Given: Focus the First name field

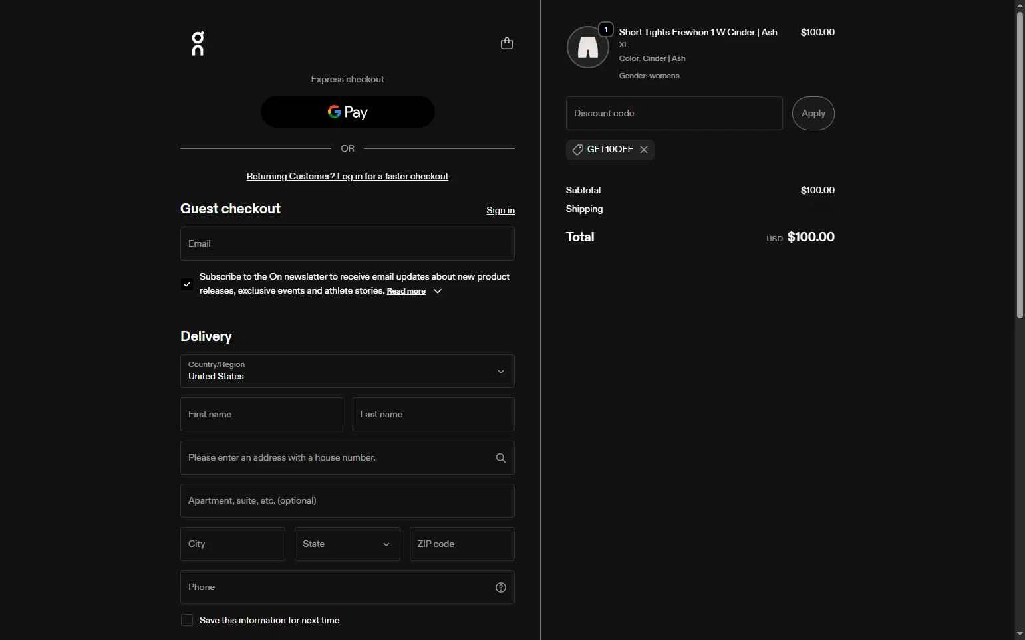Looking at the screenshot, I should tap(261, 414).
